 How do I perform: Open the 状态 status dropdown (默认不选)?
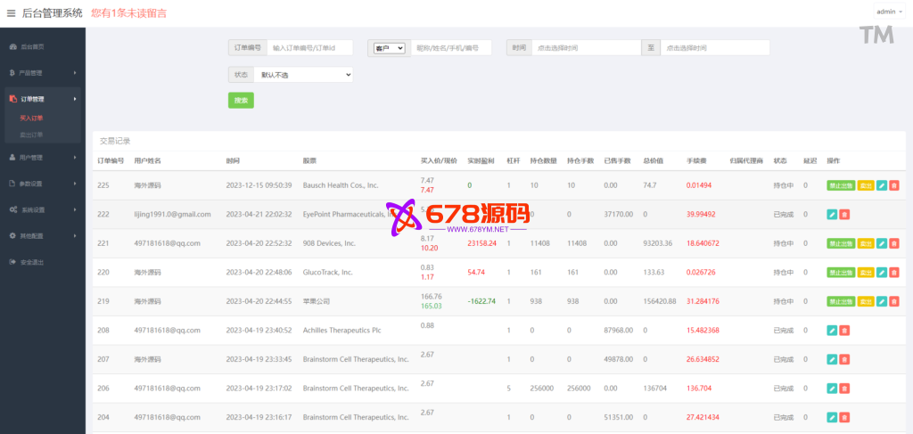(x=303, y=75)
